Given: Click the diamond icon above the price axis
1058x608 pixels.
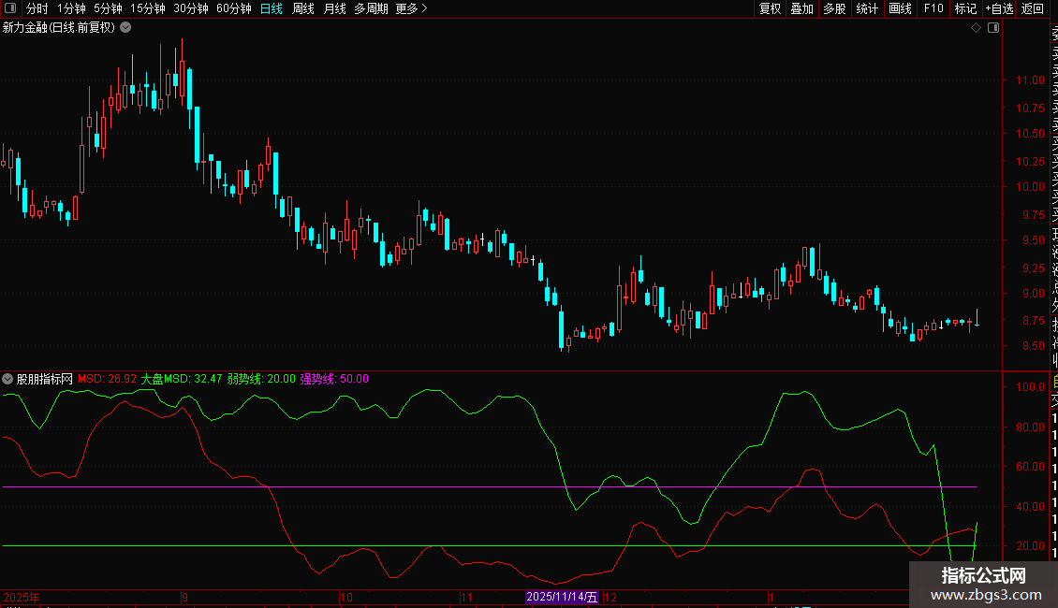Looking at the screenshot, I should click(977, 28).
